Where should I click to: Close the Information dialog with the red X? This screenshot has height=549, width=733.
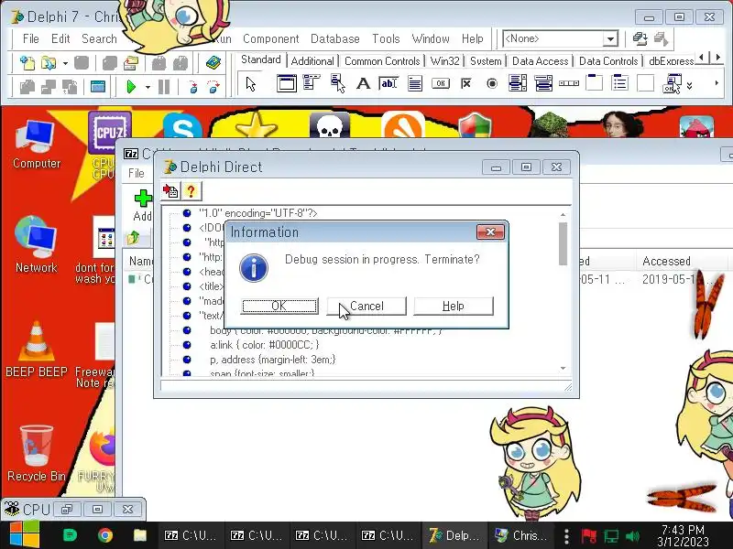click(490, 232)
